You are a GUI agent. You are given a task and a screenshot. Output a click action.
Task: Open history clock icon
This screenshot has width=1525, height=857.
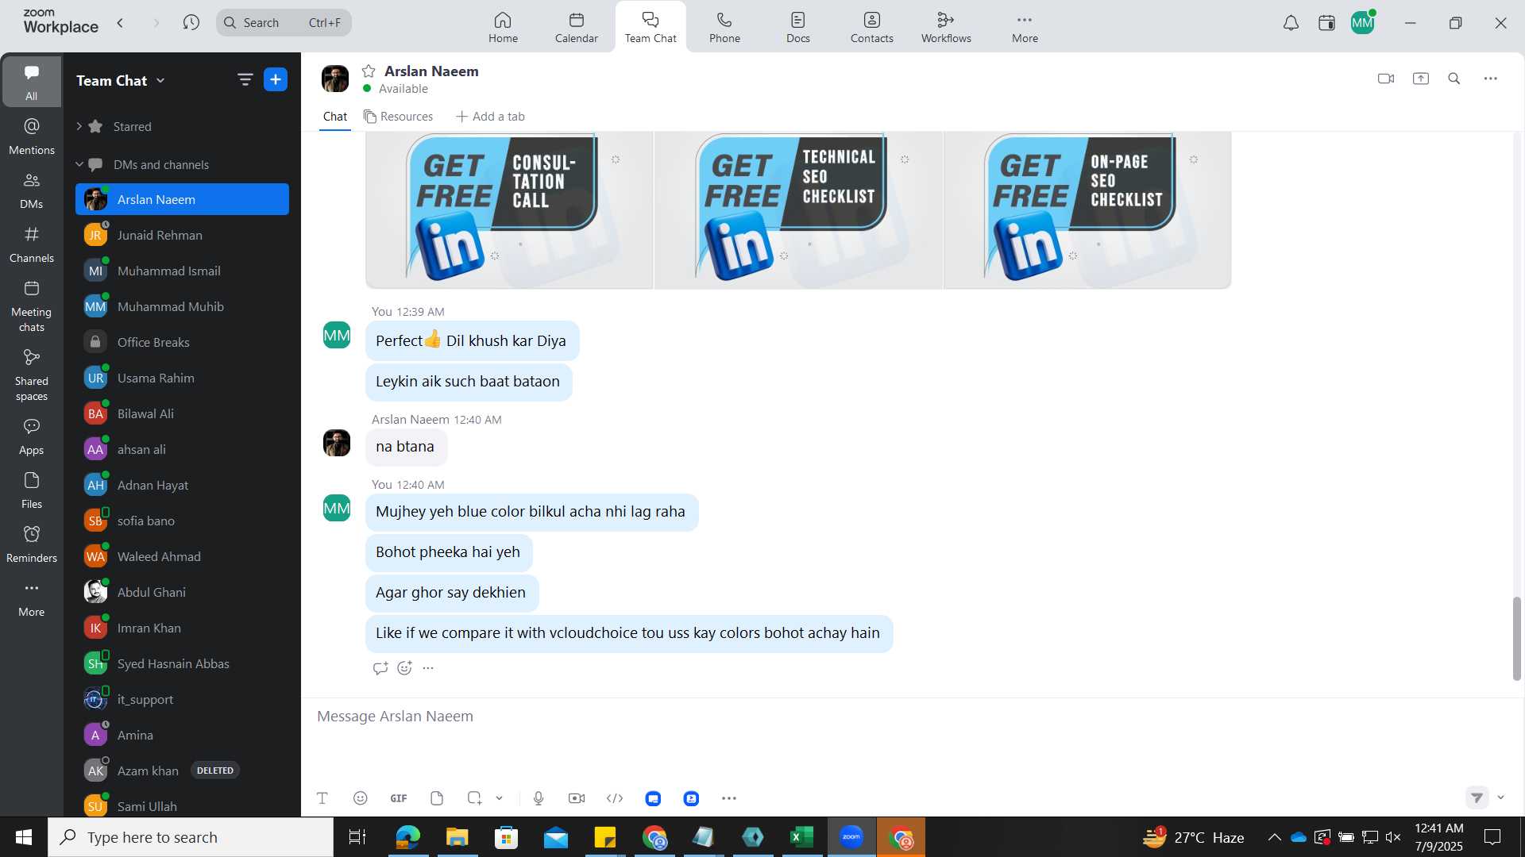click(x=191, y=22)
